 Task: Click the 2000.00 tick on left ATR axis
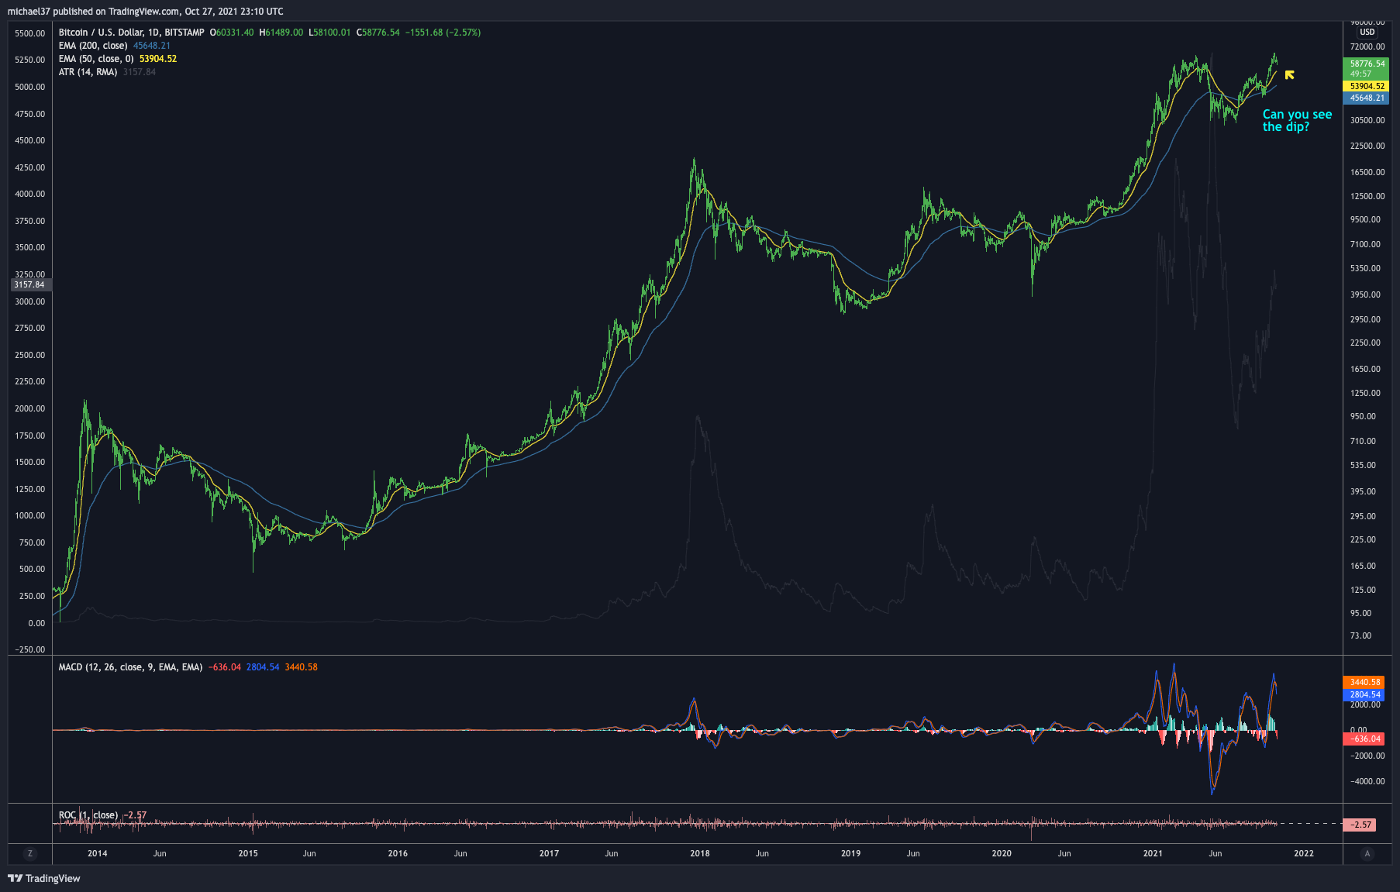pyautogui.click(x=29, y=408)
